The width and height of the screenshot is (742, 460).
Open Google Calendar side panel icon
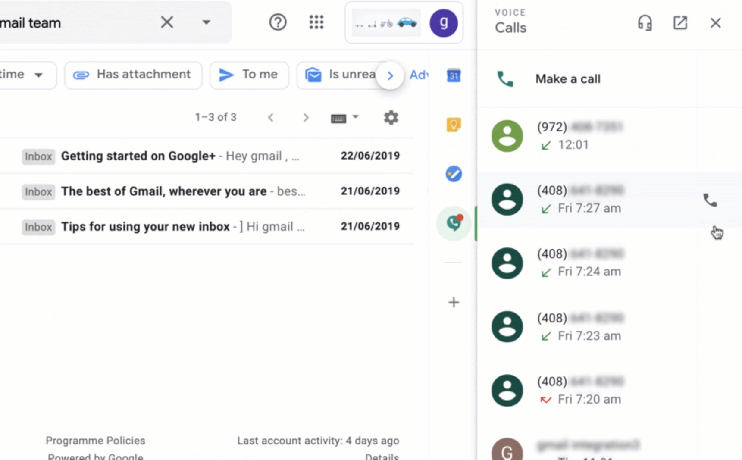click(454, 75)
